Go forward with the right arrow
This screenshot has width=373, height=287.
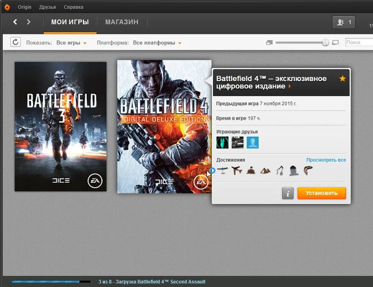(x=28, y=22)
